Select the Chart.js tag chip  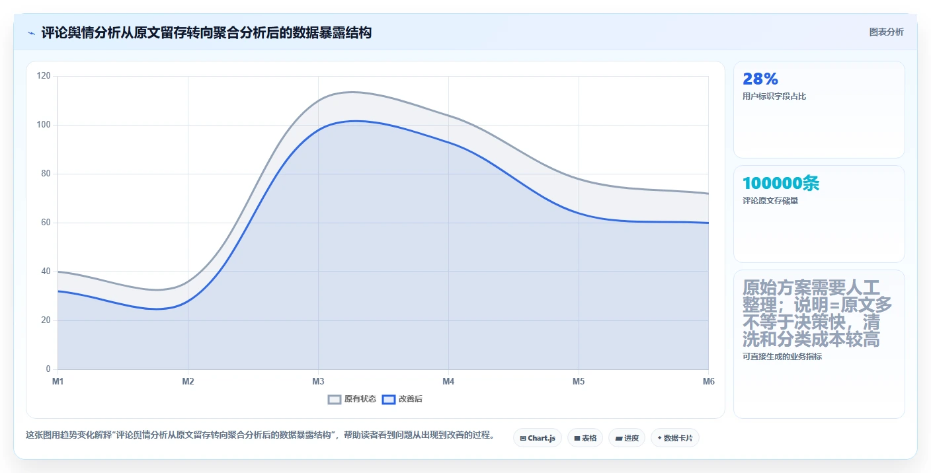pyautogui.click(x=538, y=438)
